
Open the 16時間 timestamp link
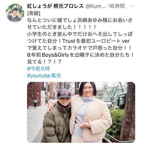(117, 6)
